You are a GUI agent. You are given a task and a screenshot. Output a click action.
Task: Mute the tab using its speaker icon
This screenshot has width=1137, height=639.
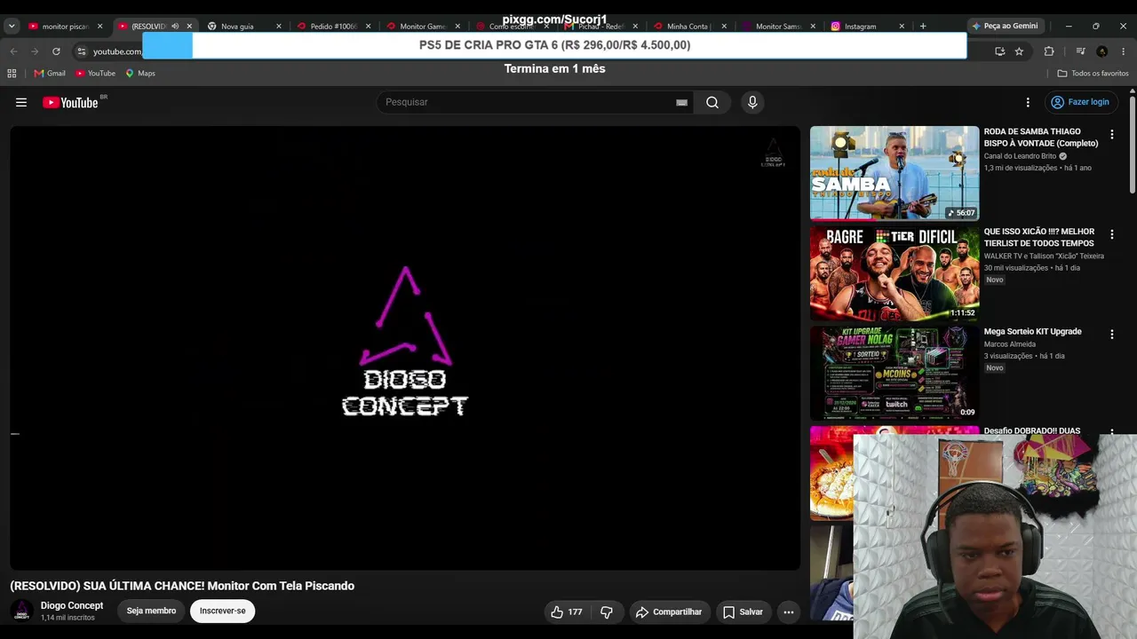click(175, 27)
